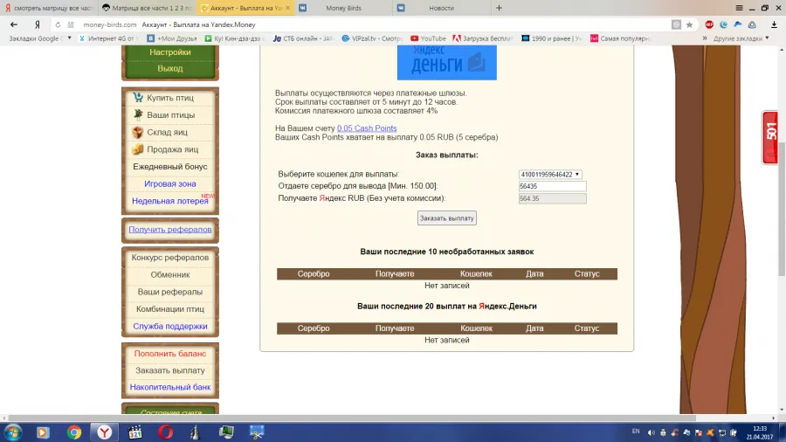Open Служба поддержки link
The height and width of the screenshot is (442, 786).
[x=170, y=326]
